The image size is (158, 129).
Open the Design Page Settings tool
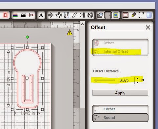click(126, 15)
